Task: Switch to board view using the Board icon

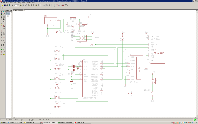Action: click(x=12, y=5)
